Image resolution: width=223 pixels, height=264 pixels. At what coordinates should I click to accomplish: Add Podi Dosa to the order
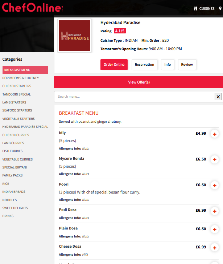pos(215,211)
